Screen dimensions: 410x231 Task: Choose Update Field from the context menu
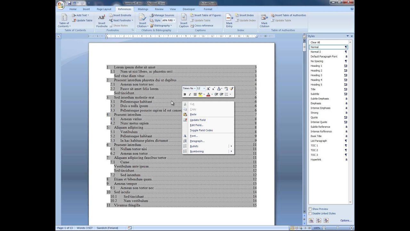[208, 120]
